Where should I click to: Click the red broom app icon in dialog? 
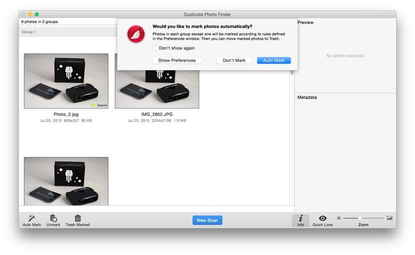click(136, 34)
